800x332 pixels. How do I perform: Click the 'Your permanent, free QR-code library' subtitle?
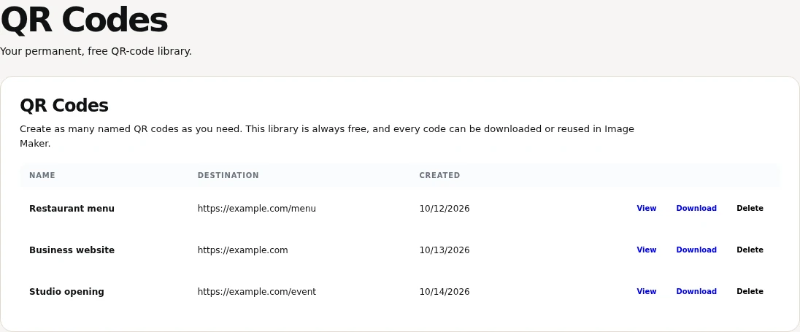pos(96,52)
